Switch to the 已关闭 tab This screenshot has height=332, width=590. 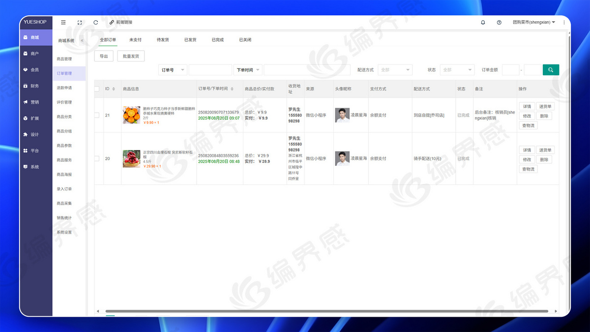245,40
